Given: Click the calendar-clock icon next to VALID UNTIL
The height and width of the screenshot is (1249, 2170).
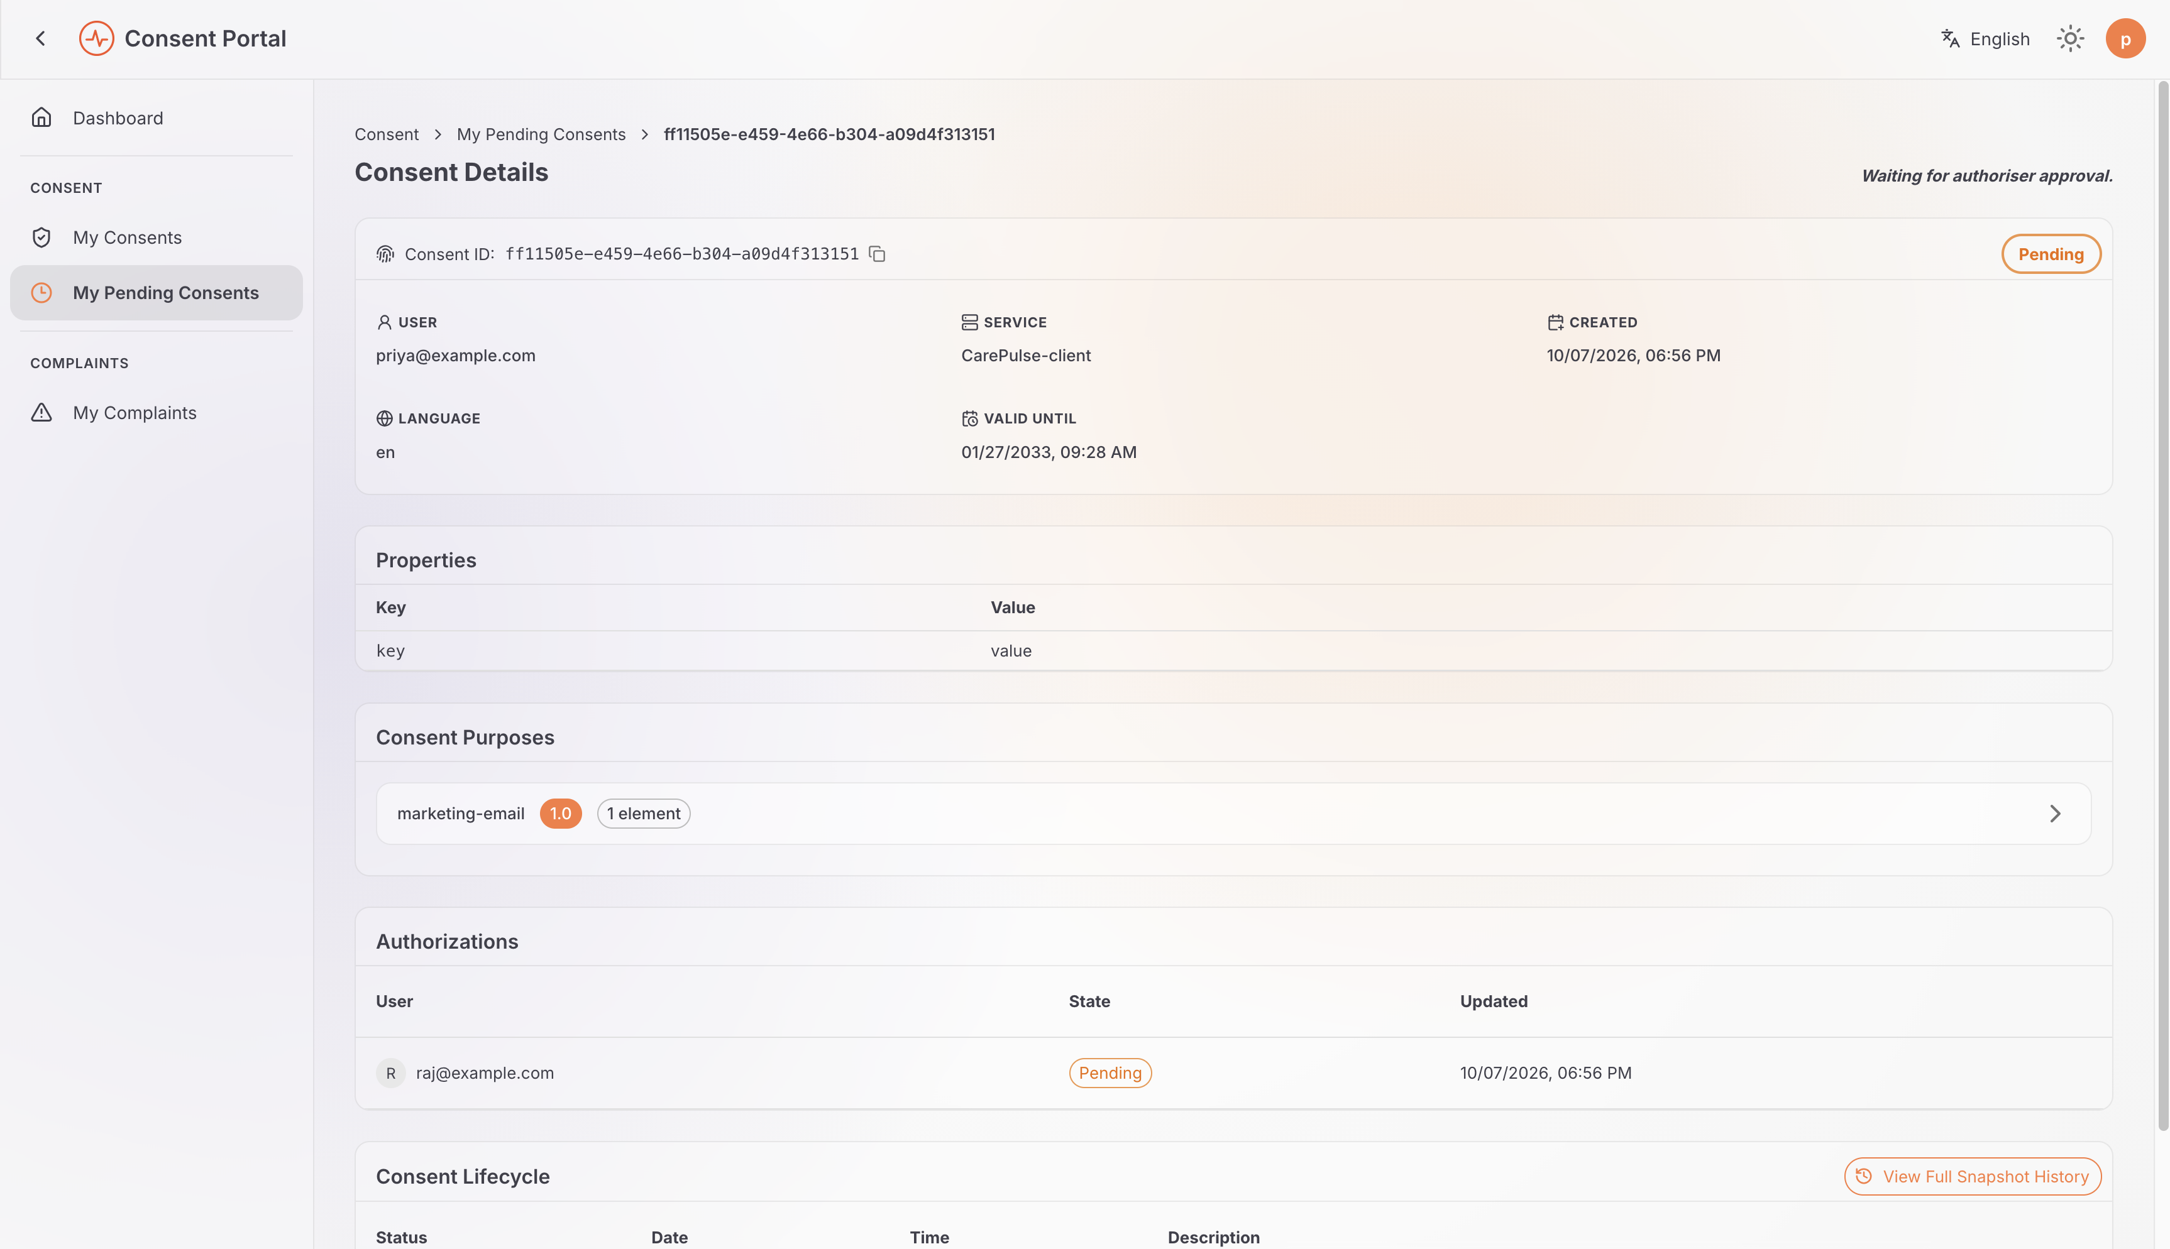Looking at the screenshot, I should [969, 418].
